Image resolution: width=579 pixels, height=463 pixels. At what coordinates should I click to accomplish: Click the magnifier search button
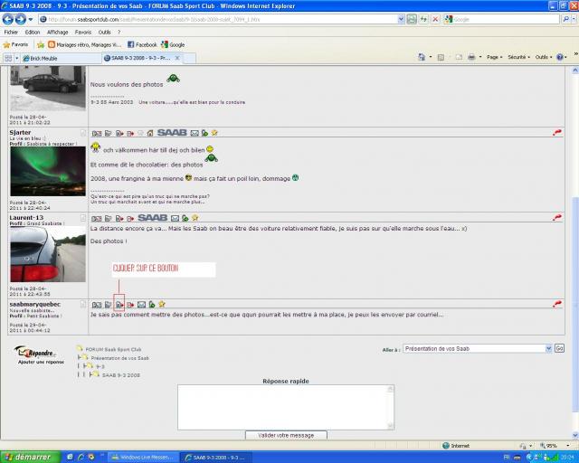pyautogui.click(x=566, y=19)
